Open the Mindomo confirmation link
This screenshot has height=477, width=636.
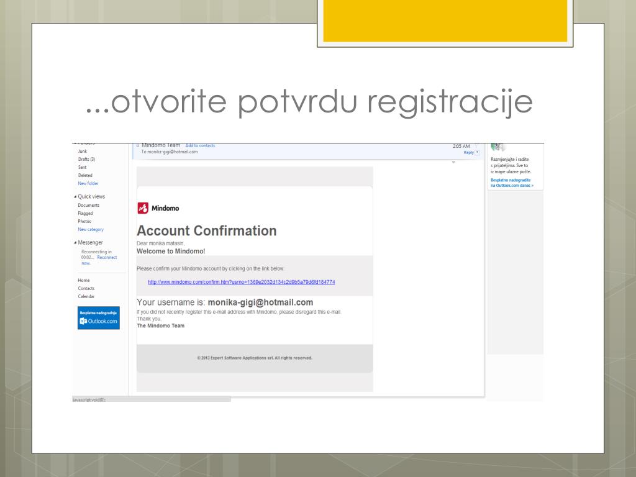(242, 282)
